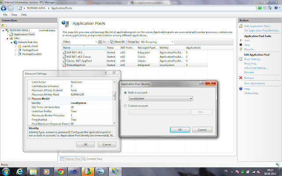Switch to the Features View tab

tap(71, 159)
